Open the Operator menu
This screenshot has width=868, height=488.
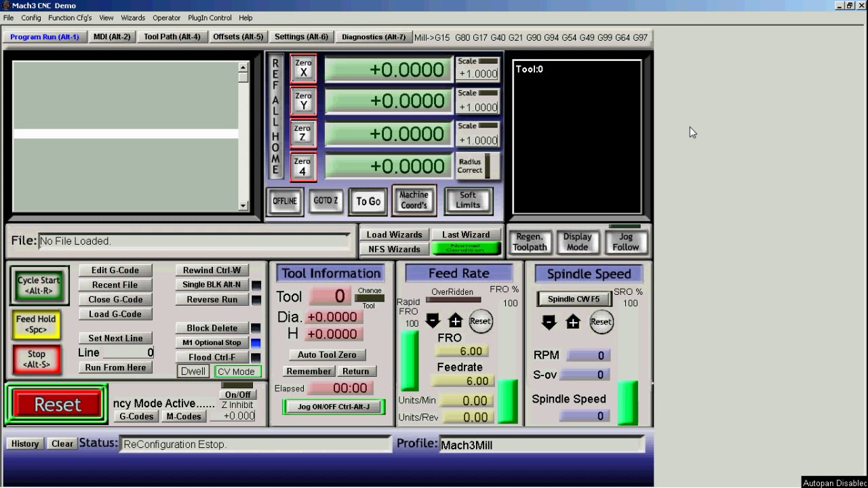(166, 18)
